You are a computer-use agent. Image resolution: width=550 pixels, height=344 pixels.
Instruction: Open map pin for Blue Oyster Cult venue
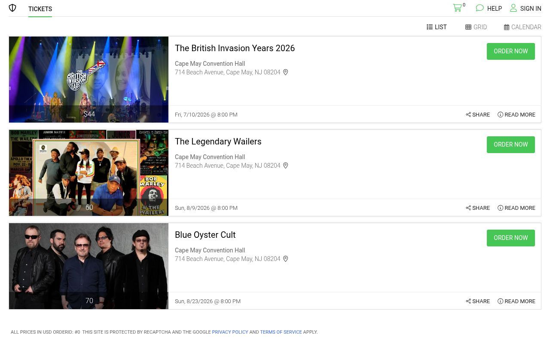pyautogui.click(x=285, y=259)
